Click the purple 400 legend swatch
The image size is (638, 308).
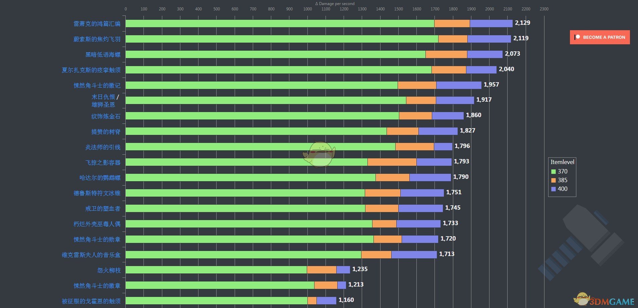click(554, 189)
